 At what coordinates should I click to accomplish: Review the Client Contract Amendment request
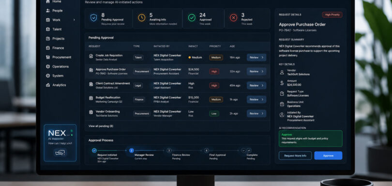[256, 86]
